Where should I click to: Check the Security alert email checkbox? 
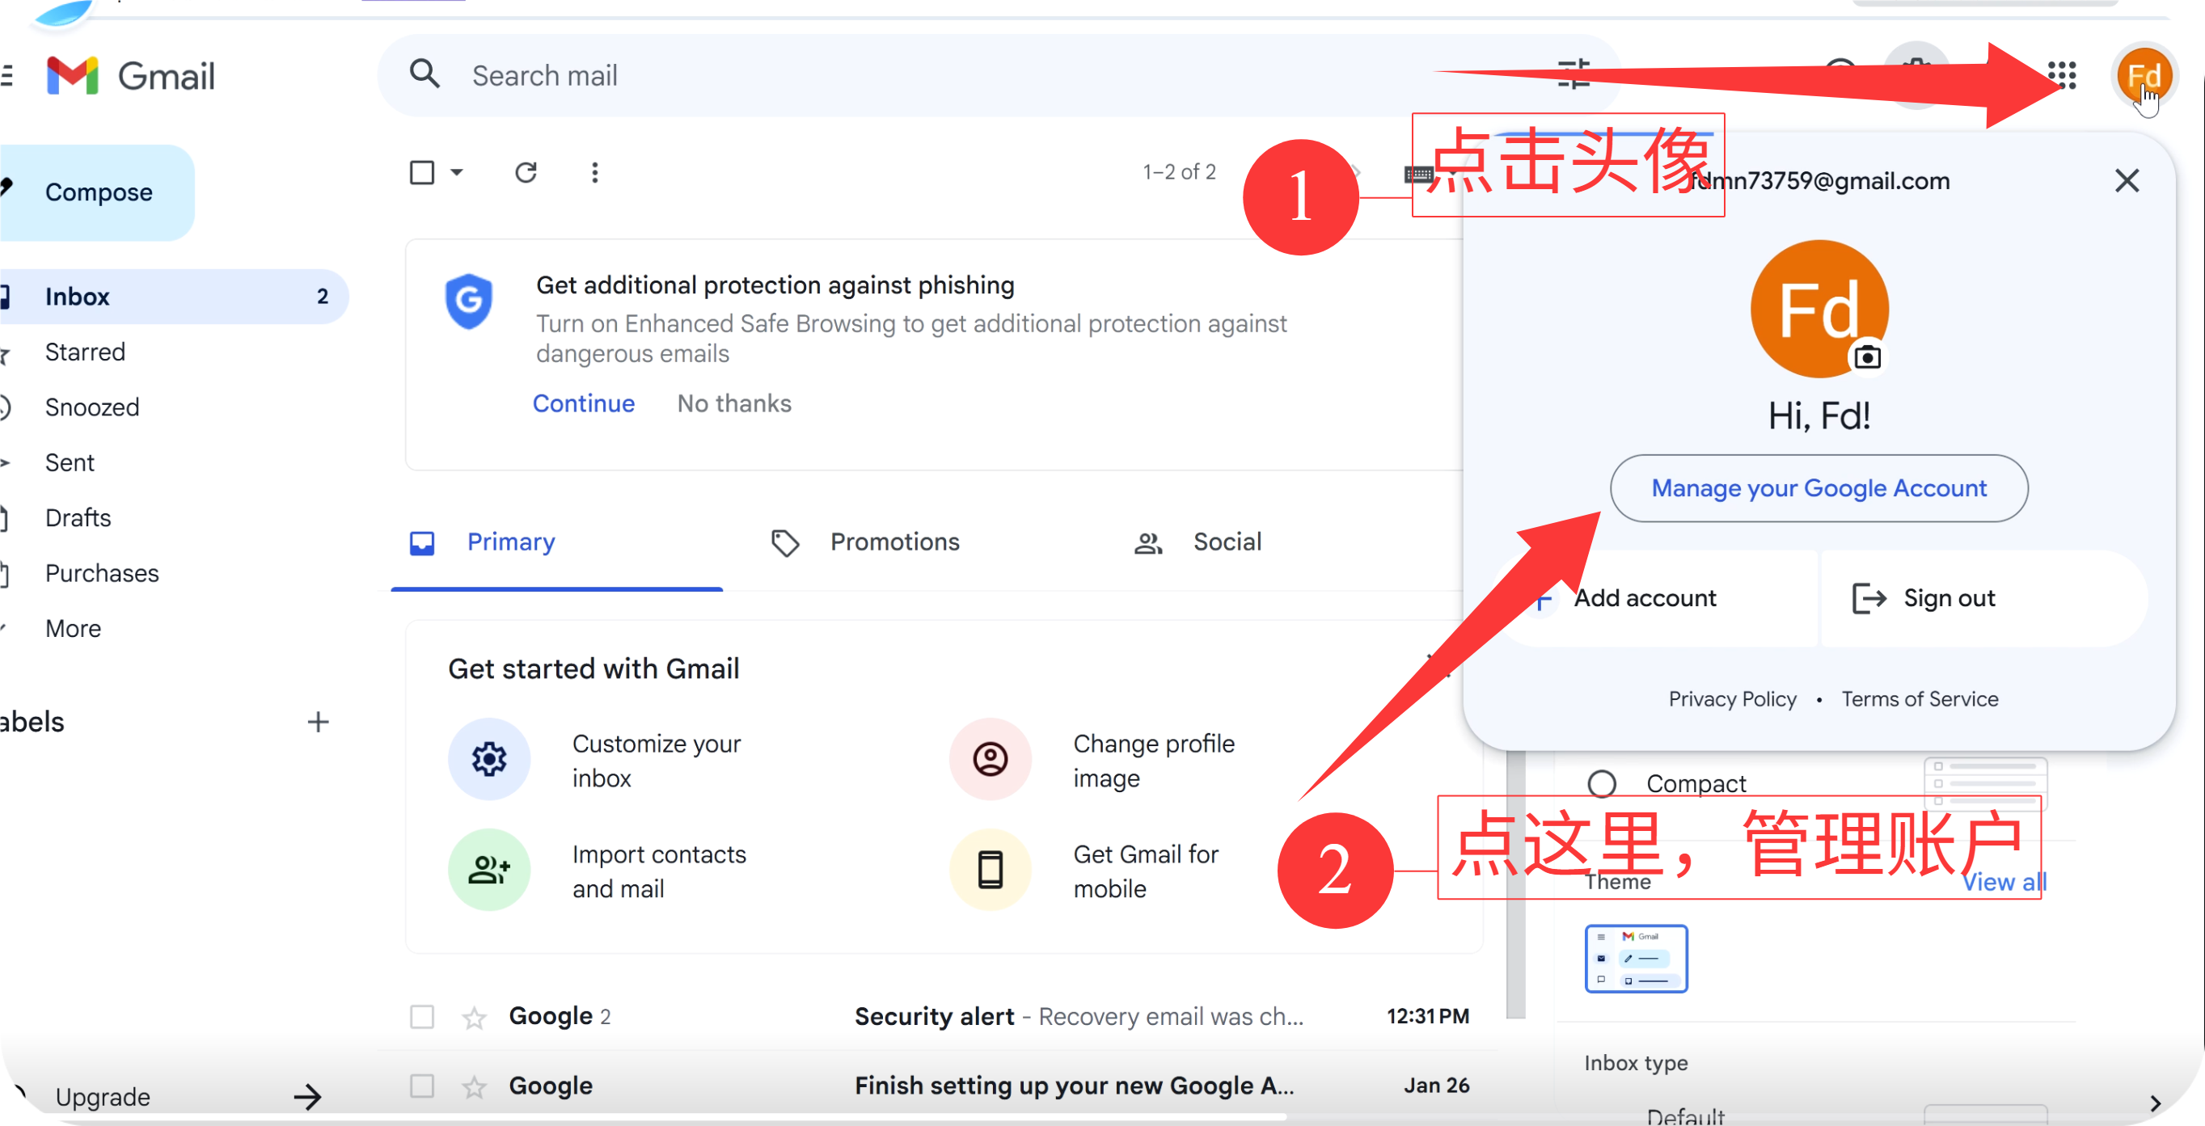pyautogui.click(x=422, y=1017)
